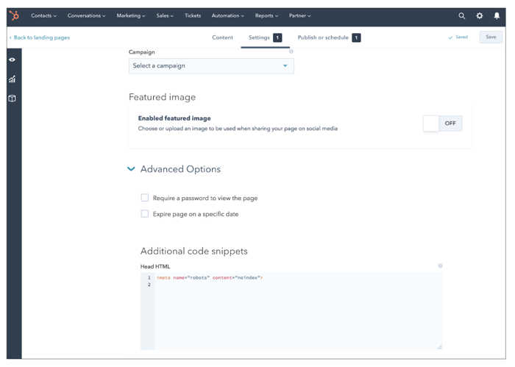Open the Reports menu
Image resolution: width=515 pixels, height=367 pixels.
tap(266, 15)
